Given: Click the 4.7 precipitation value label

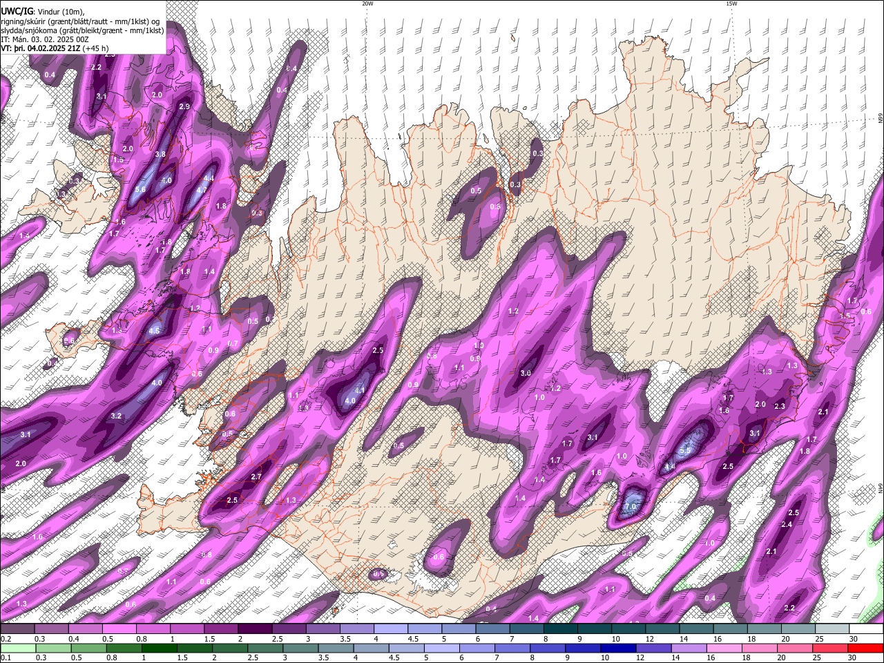Looking at the screenshot, I should 202,190.
